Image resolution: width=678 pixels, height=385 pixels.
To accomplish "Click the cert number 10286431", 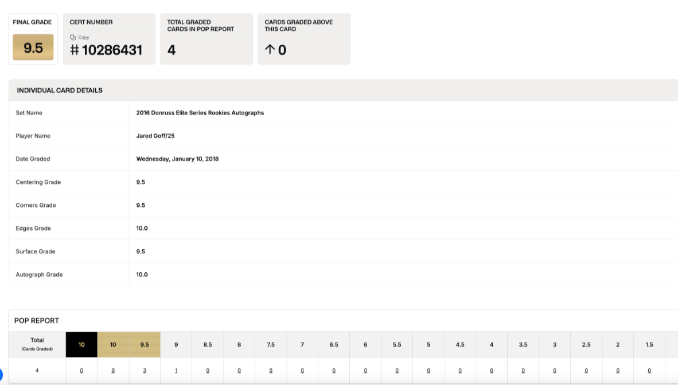I will 112,50.
